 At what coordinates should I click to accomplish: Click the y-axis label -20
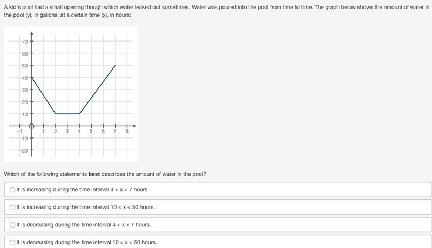pos(24,150)
